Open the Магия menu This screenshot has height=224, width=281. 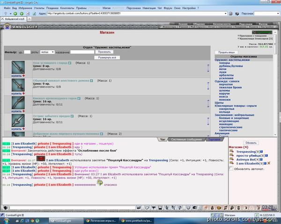(106, 8)
